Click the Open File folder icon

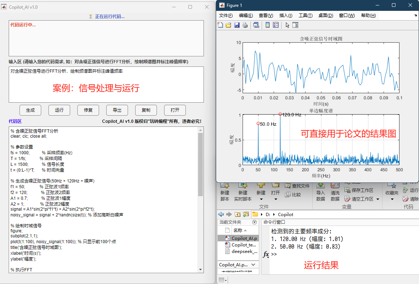click(228, 25)
